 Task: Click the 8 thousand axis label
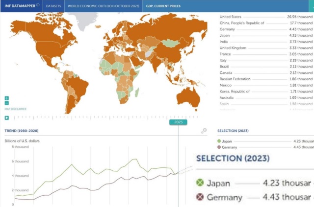tap(20, 147)
